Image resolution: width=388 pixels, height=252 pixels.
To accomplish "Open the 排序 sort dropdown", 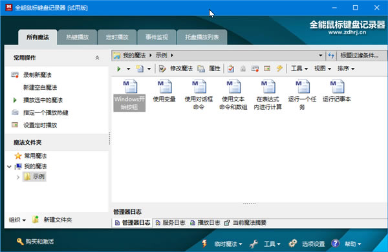I will pos(346,68).
